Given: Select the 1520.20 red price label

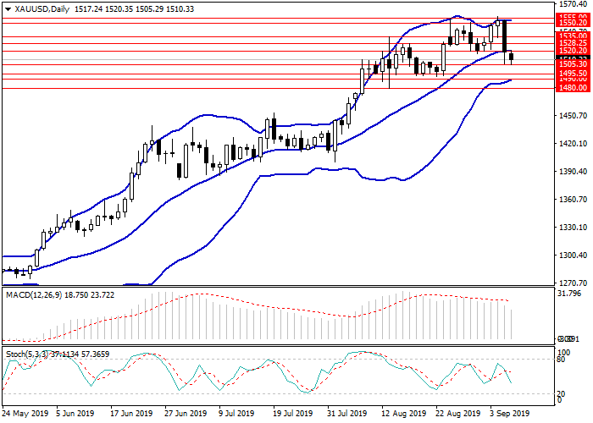Looking at the screenshot, I should click(x=572, y=51).
